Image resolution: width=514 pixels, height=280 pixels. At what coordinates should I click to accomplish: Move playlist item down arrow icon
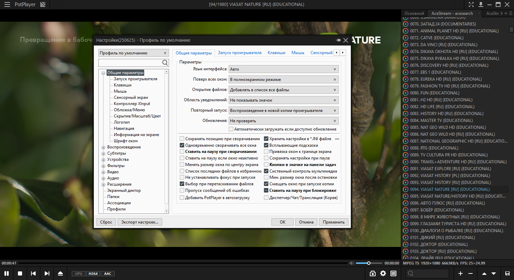tap(494, 273)
